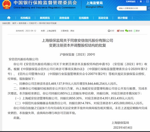Click the shareholding 持股比例50.30% text
This screenshot has height=132, width=150.
[x=71, y=98]
